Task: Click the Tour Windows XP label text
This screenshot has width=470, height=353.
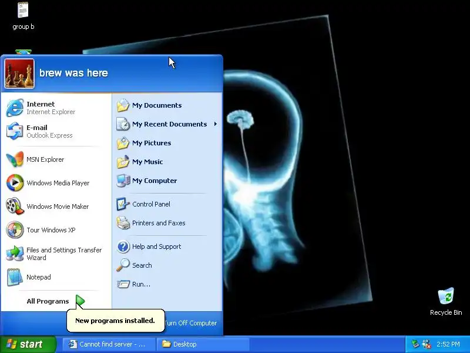Action: click(51, 230)
